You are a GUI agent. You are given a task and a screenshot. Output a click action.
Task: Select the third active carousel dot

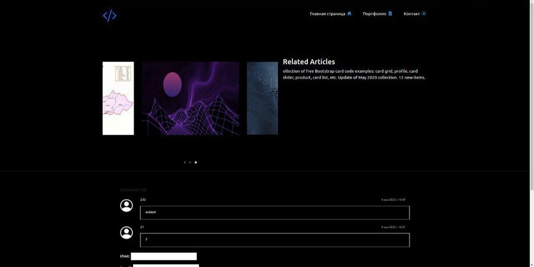tap(196, 163)
